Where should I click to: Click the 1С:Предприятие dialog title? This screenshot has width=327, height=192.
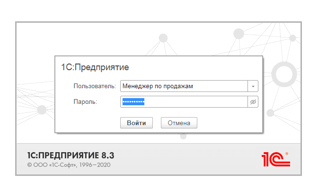[95, 67]
